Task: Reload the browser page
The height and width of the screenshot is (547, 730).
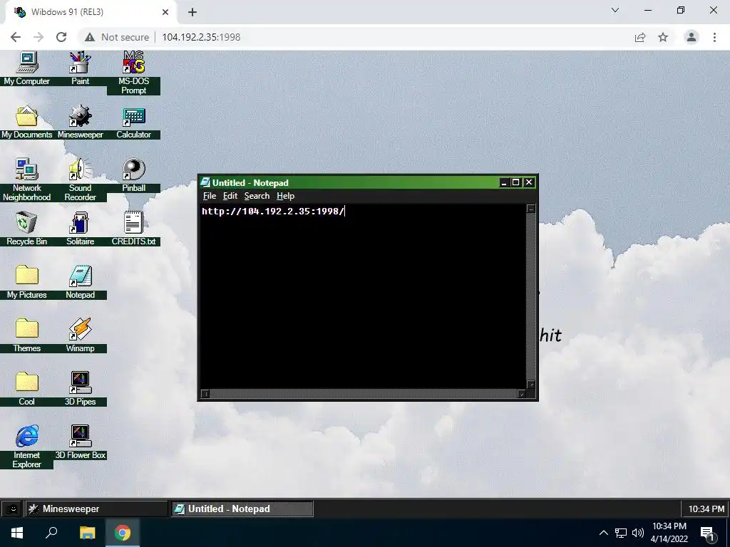Action: pos(61,37)
